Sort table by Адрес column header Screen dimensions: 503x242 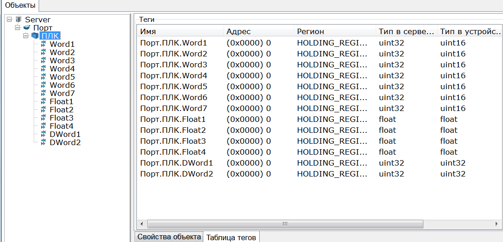(x=257, y=31)
